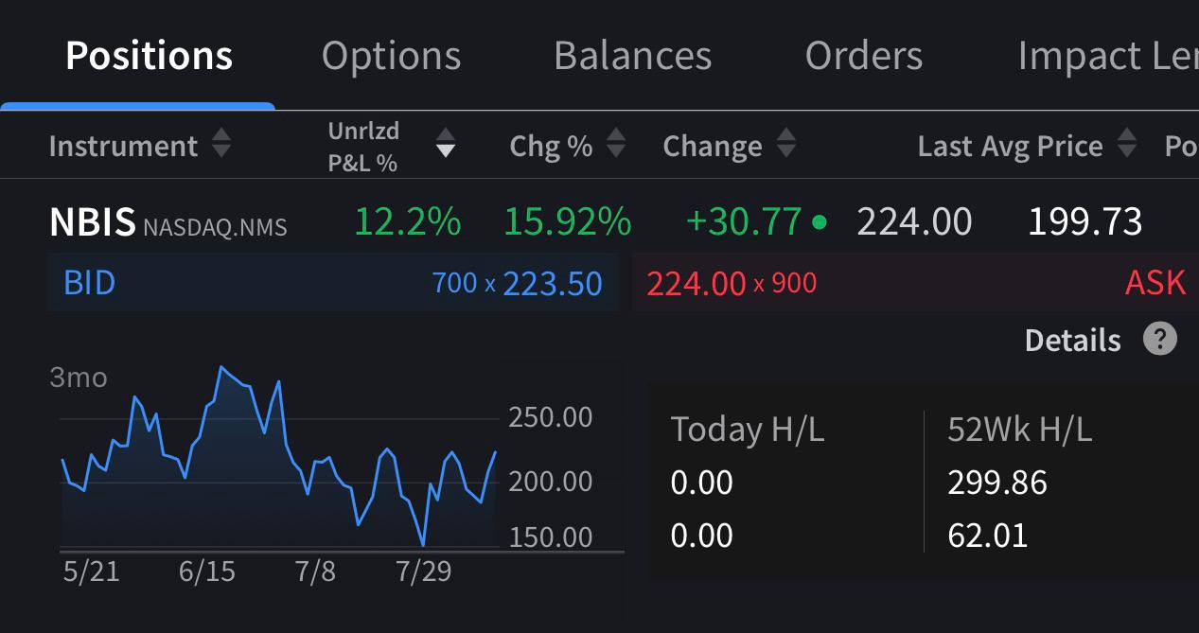Click the 3mo chart range label
Screen dimensions: 1199x633
tap(79, 378)
